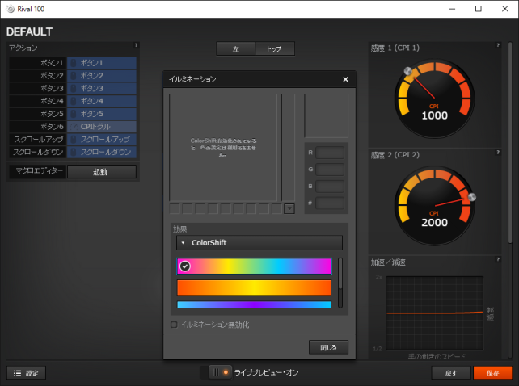The image size is (519, 386).
Task: Open the CPIトグル action for ボタン6
Action: (102, 127)
